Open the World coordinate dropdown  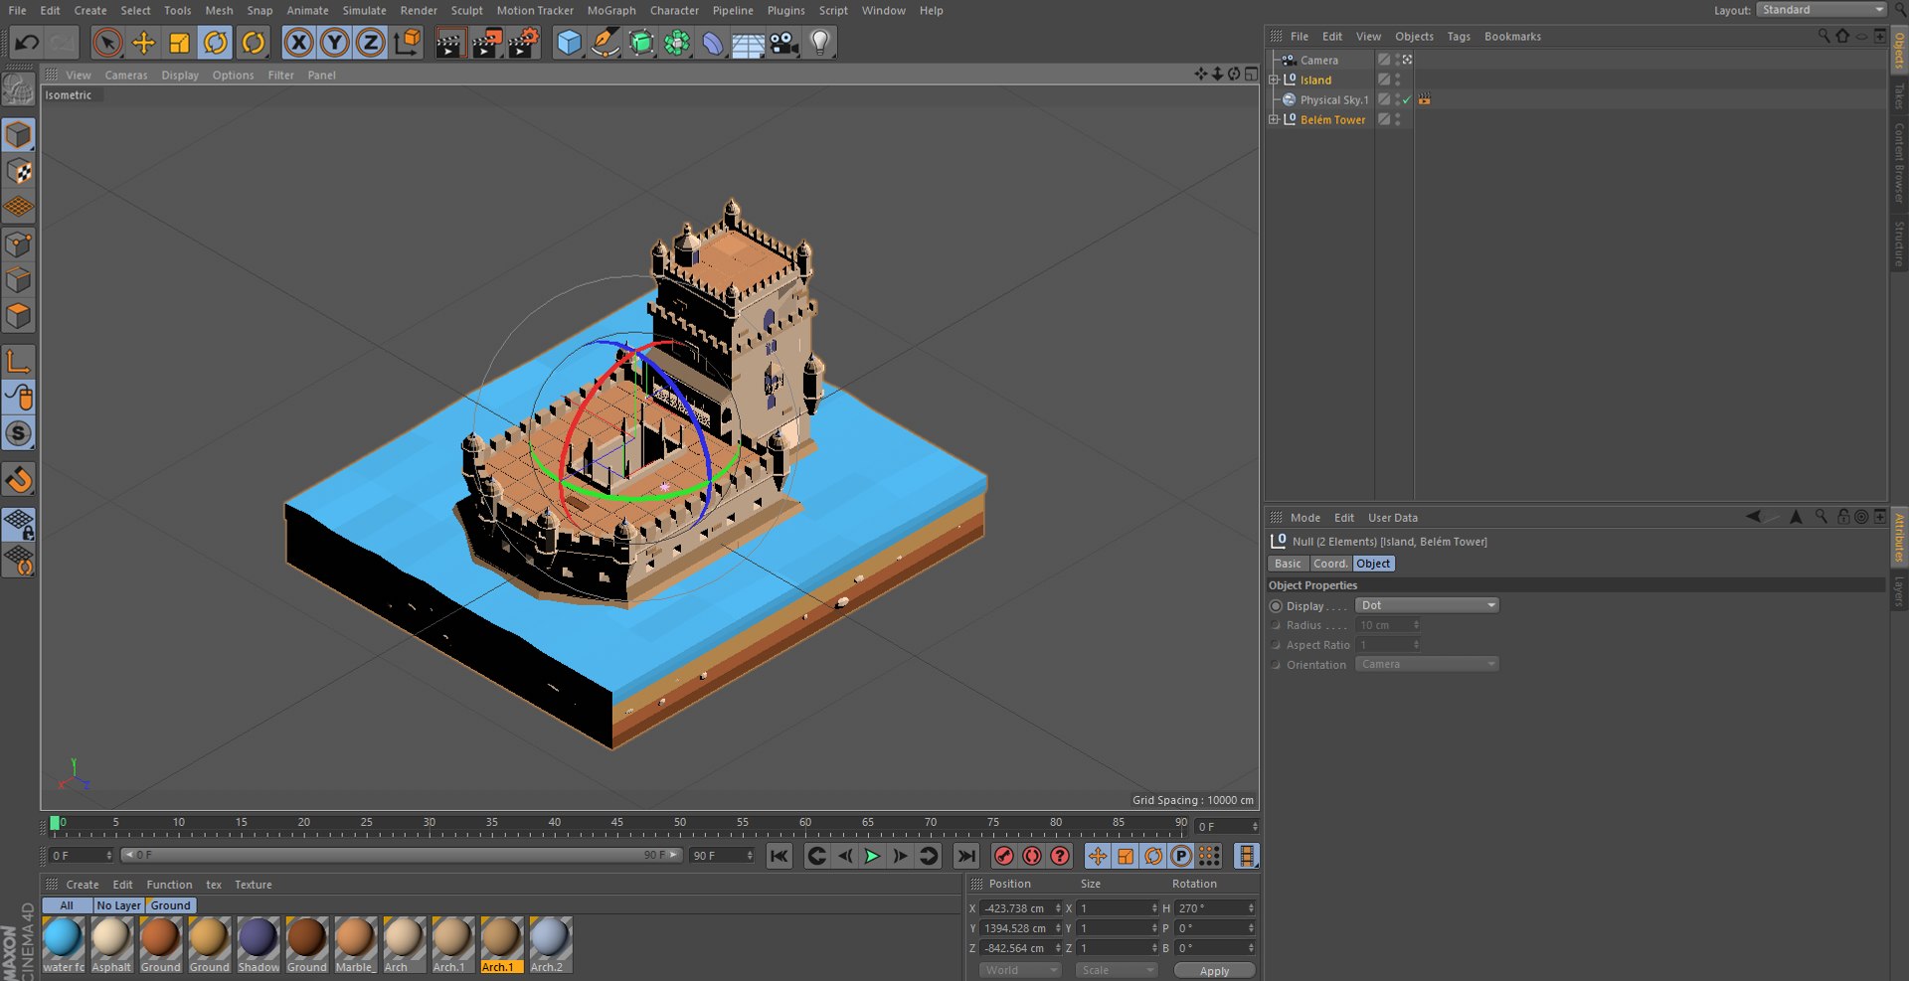coord(1021,970)
